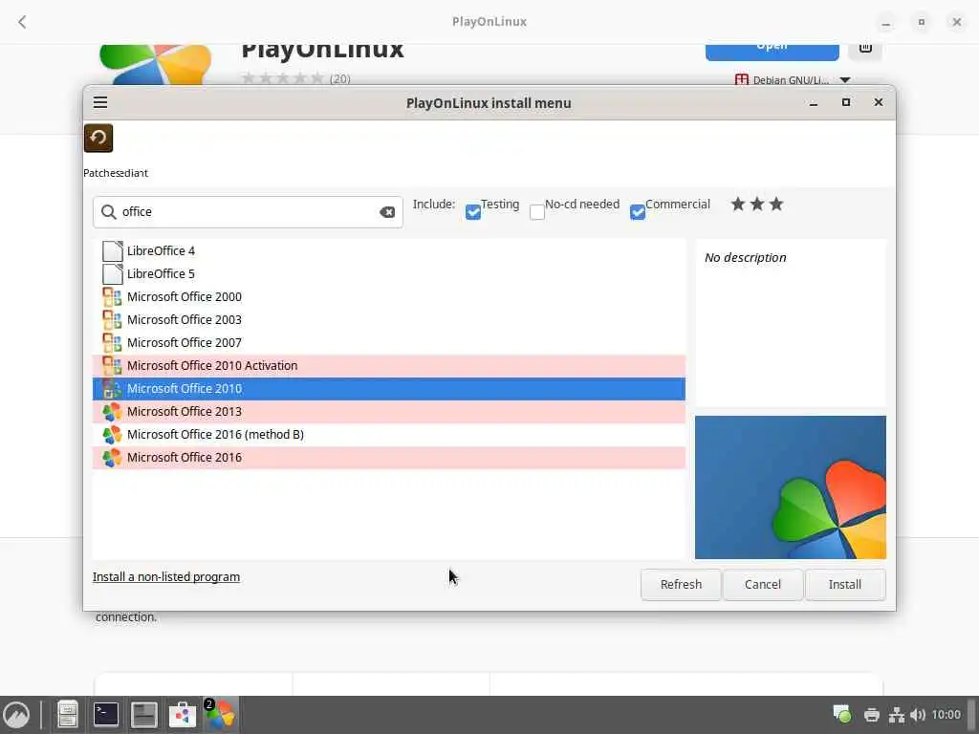Click the trash icon beside Open button
The height and width of the screenshot is (734, 979).
[865, 48]
